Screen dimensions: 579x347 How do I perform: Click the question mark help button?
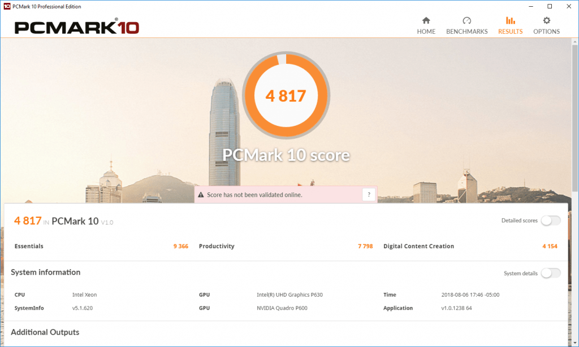click(369, 195)
